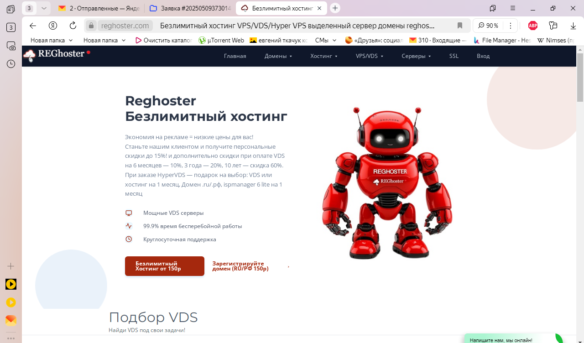Click the Безлимитный Хостинг от 150р button
This screenshot has height=343, width=584.
164,266
